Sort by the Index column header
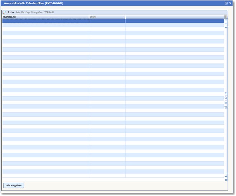This screenshot has height=196, width=236. [x=107, y=17]
